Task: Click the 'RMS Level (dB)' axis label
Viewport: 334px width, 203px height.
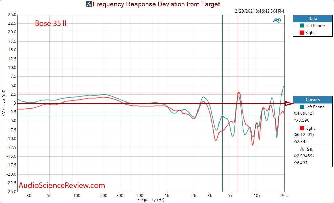Action: [3, 103]
